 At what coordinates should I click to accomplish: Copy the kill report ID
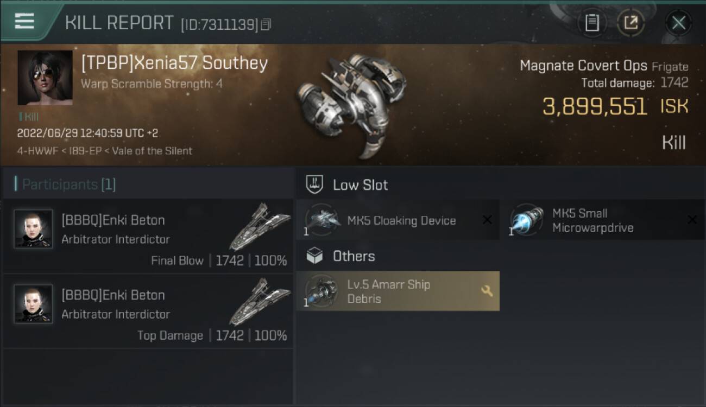click(266, 24)
